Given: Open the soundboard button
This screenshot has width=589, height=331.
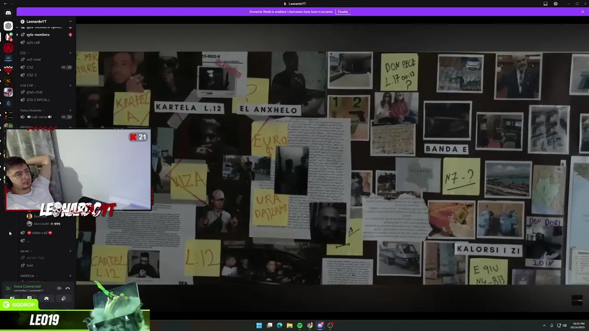Looking at the screenshot, I should pos(64,298).
